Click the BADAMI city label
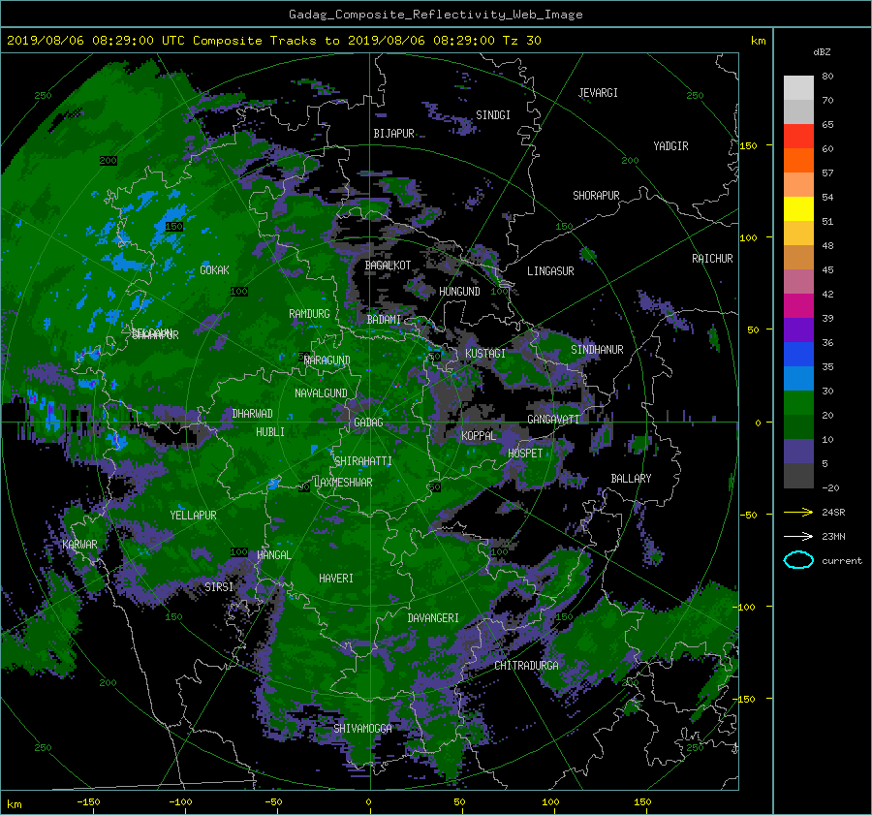 pos(384,320)
